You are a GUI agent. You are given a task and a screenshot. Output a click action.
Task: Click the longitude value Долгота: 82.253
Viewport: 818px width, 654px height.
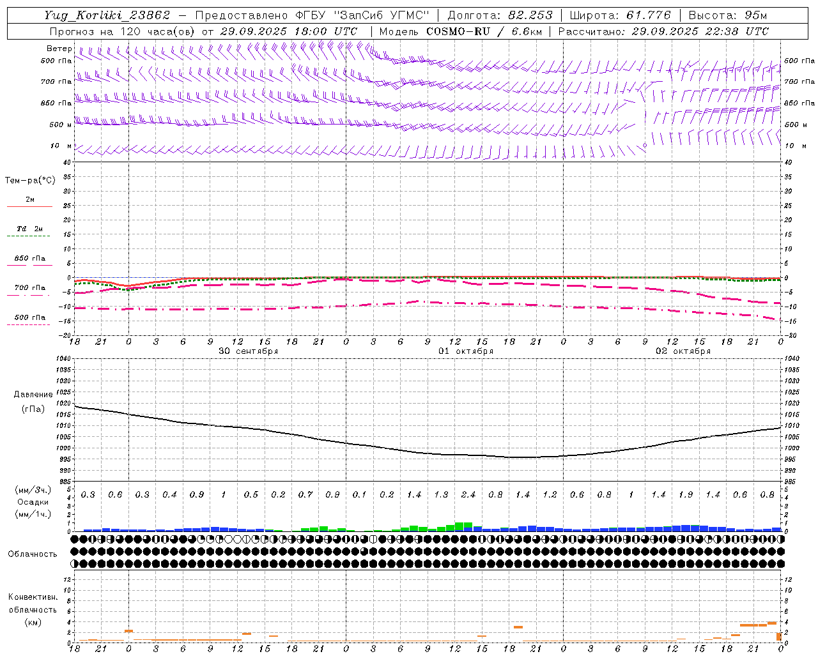click(x=500, y=15)
